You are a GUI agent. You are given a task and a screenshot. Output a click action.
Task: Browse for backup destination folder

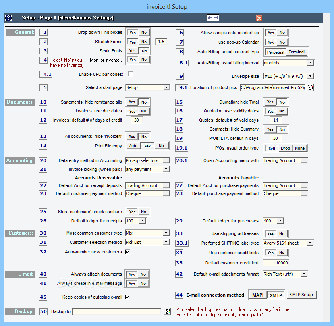click(x=167, y=311)
